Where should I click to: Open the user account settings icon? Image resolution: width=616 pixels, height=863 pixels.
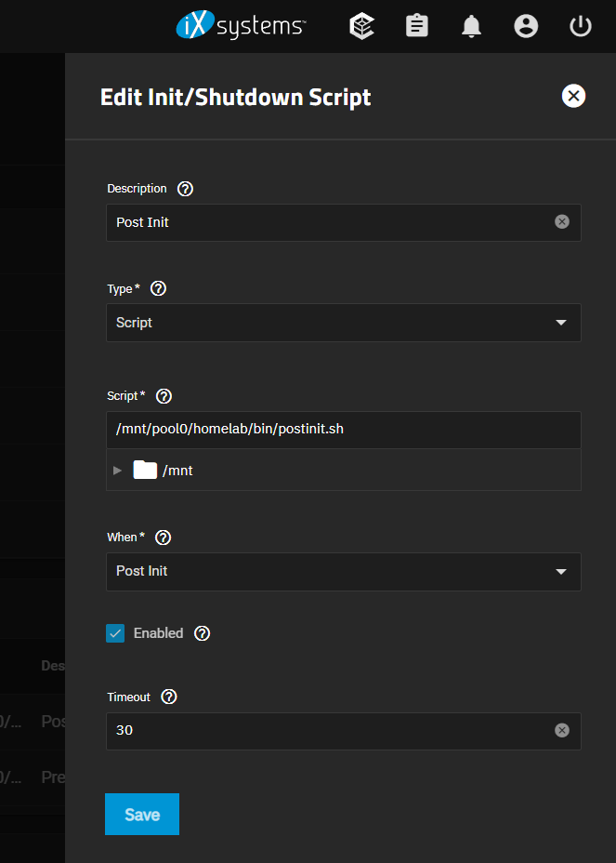pos(526,27)
